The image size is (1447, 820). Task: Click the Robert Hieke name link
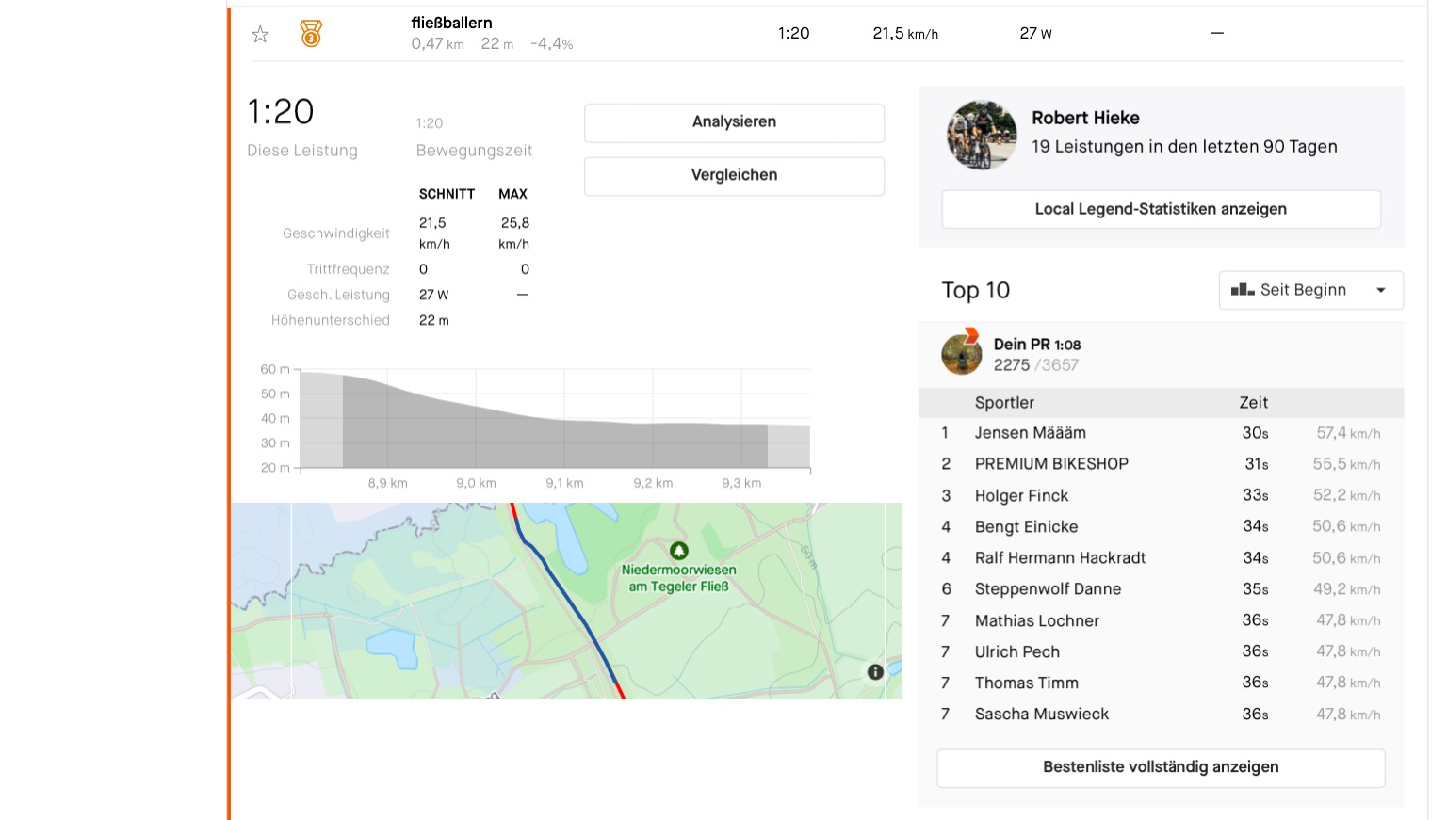click(1085, 118)
